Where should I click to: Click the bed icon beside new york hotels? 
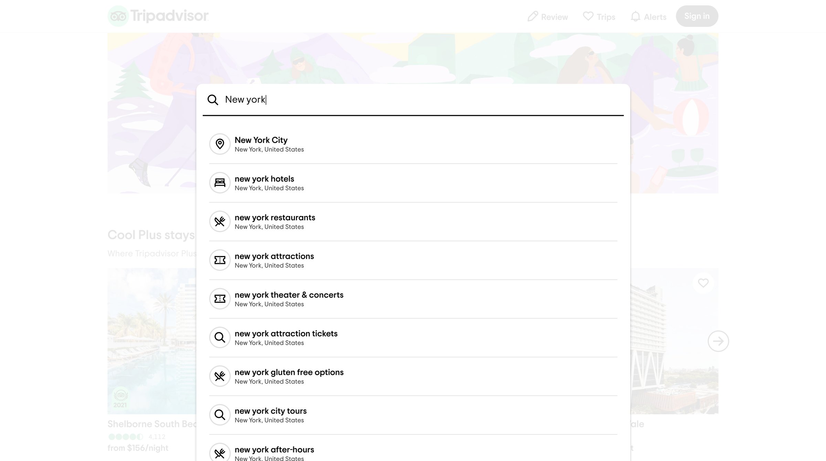pyautogui.click(x=220, y=183)
